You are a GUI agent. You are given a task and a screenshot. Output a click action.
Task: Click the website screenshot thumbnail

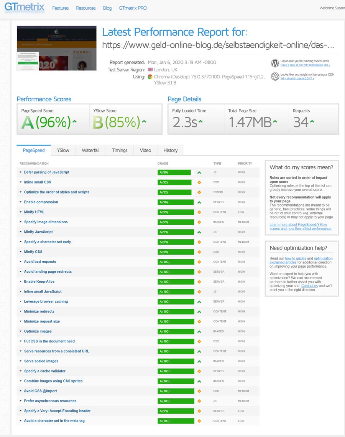57,48
